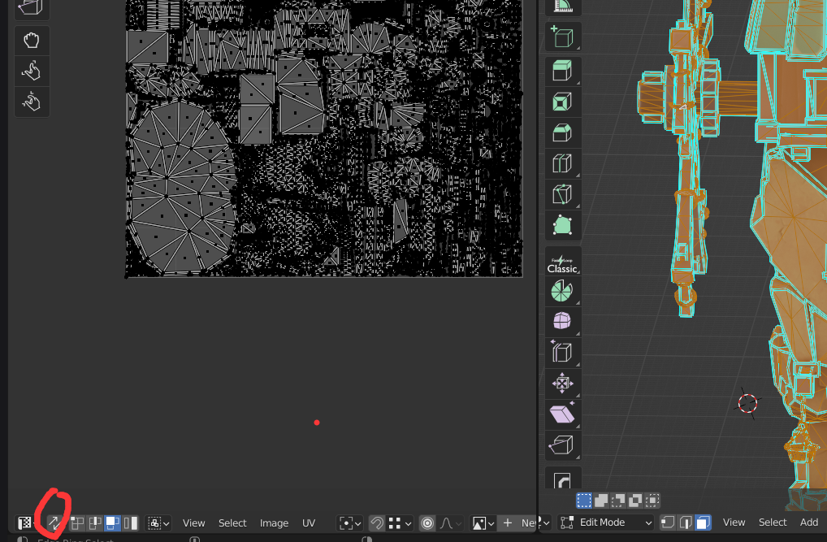
Task: Open the UV menu
Action: [309, 523]
